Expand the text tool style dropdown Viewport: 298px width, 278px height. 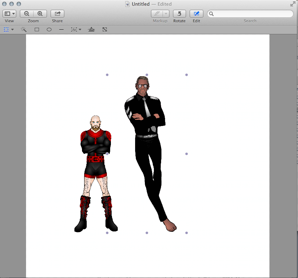coord(80,30)
